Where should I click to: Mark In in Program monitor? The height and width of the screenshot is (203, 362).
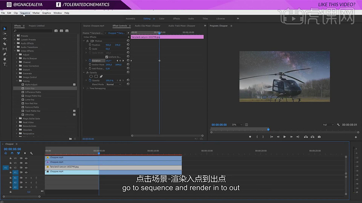(x=257, y=137)
